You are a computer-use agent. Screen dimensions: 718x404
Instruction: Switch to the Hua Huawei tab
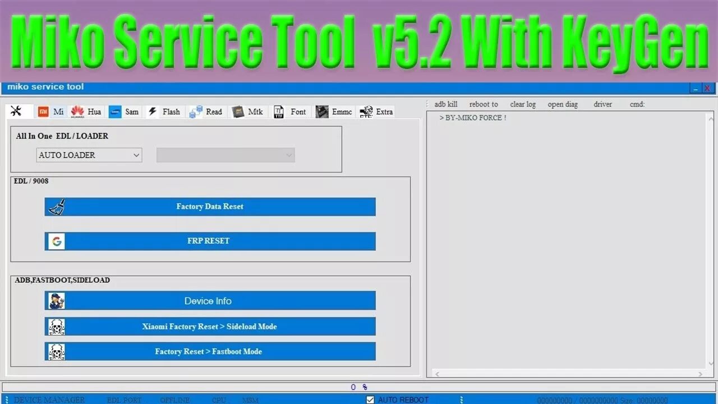pyautogui.click(x=86, y=112)
